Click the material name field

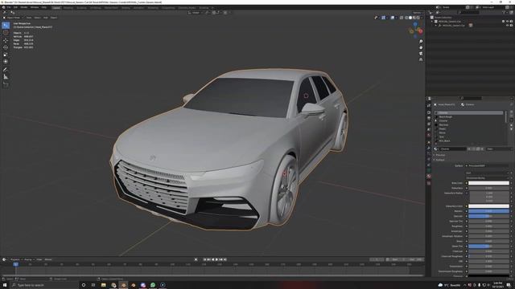pyautogui.click(x=453, y=149)
